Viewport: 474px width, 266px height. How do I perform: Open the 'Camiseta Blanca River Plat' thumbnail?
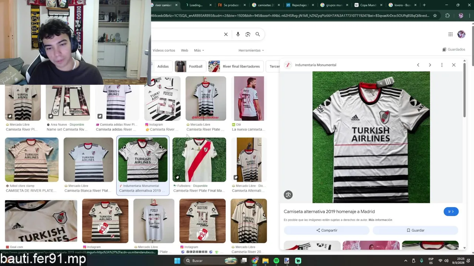[x=89, y=160]
